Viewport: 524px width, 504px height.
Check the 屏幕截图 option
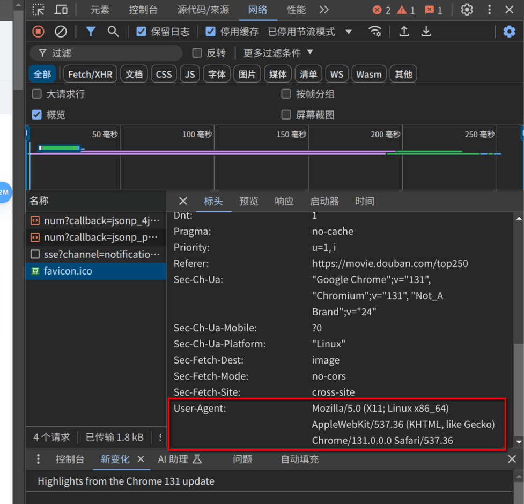tap(286, 115)
